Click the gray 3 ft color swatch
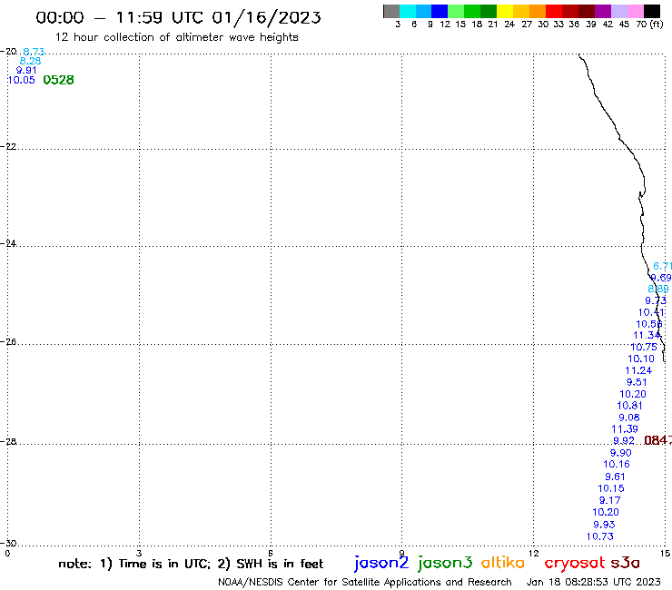Screen dimensions: 672x590 391,11
